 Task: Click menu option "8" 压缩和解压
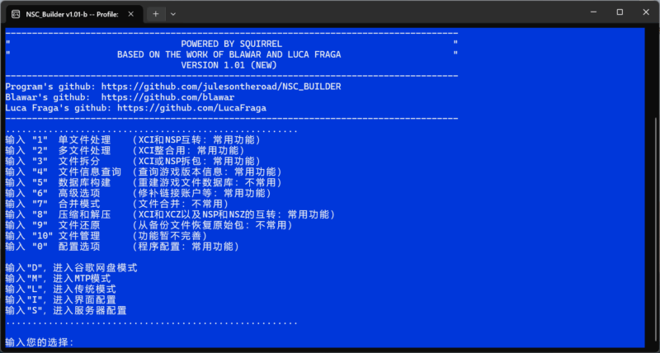tap(171, 214)
